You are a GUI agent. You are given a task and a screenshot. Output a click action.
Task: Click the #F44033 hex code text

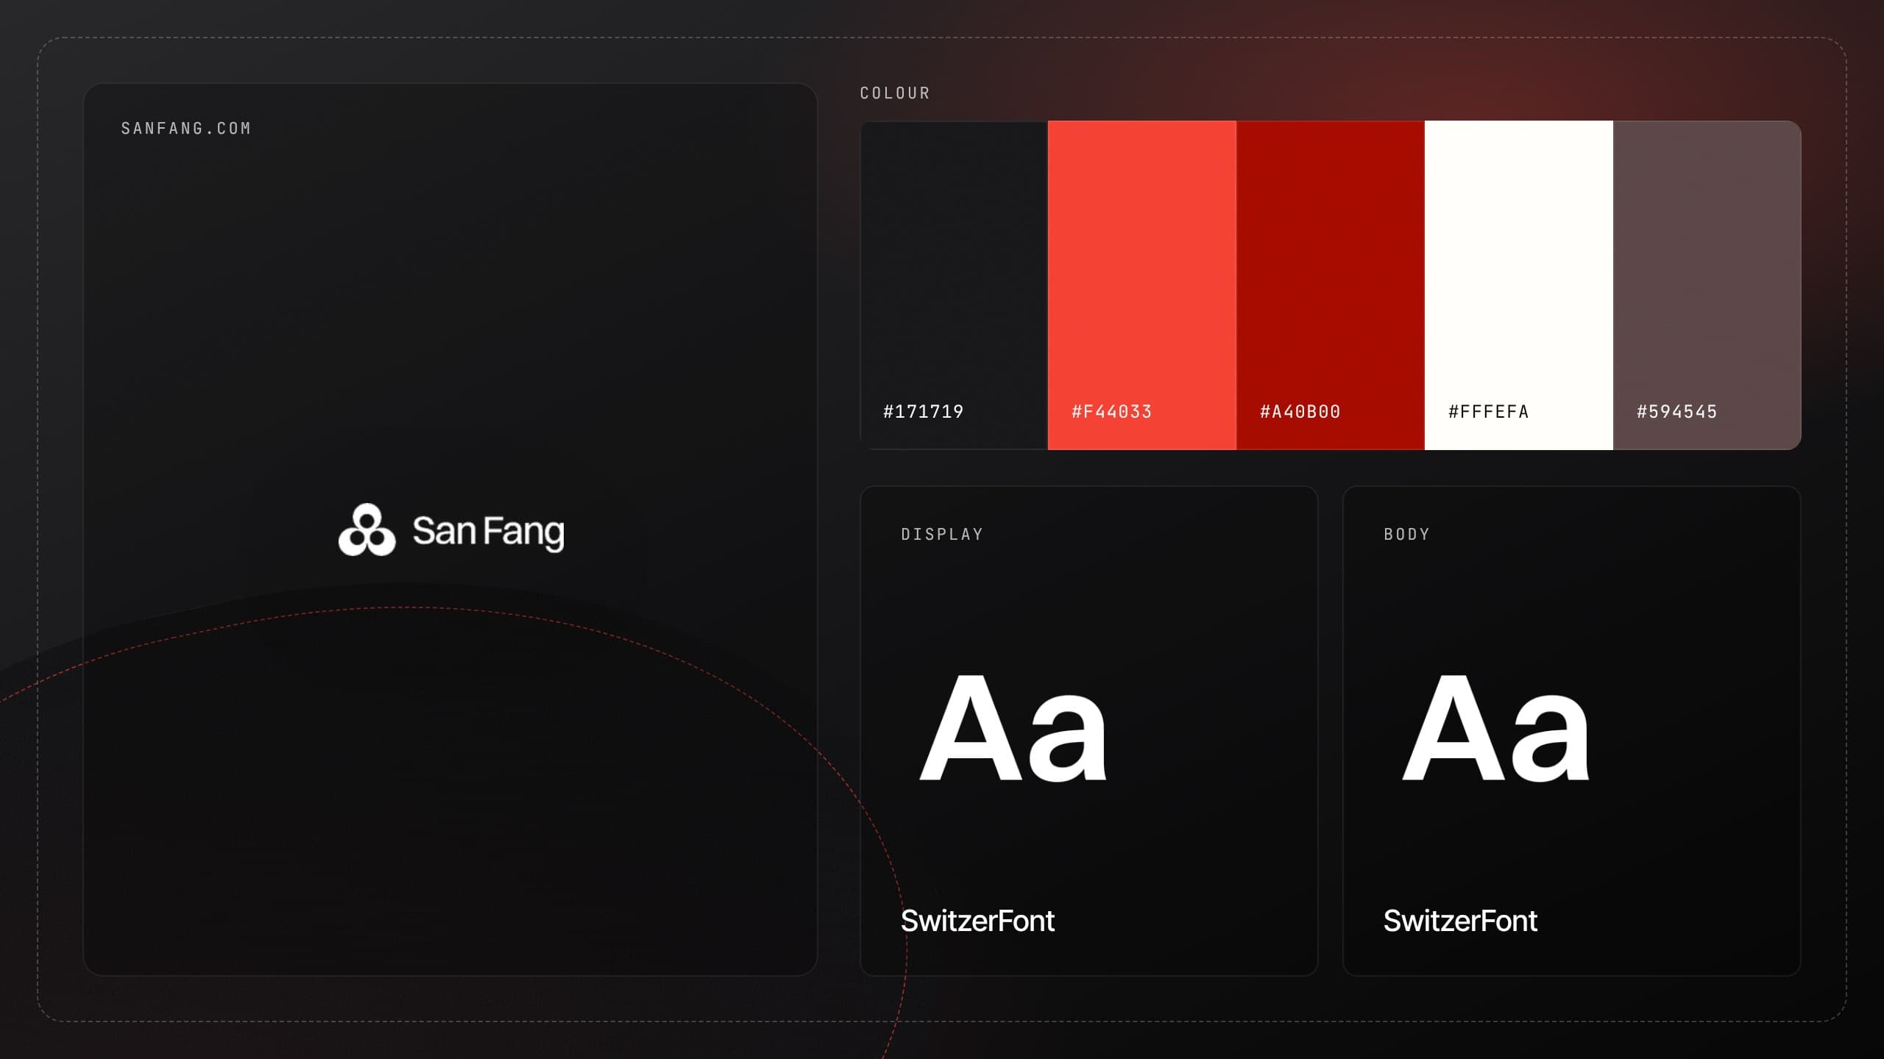point(1112,412)
